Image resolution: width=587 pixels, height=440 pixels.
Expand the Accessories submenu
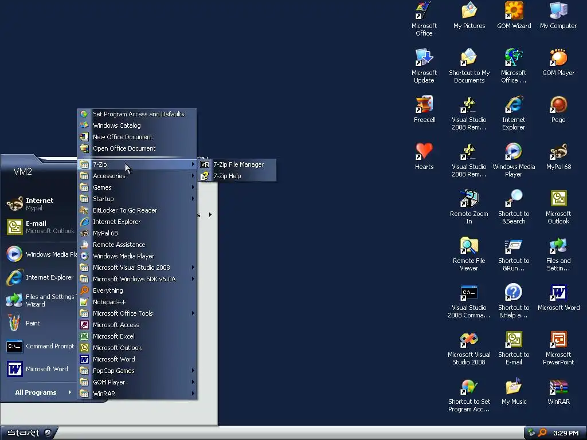pos(137,176)
